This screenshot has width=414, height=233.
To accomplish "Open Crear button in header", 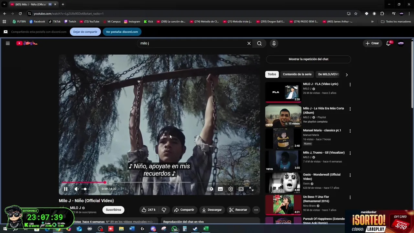I will (x=372, y=43).
